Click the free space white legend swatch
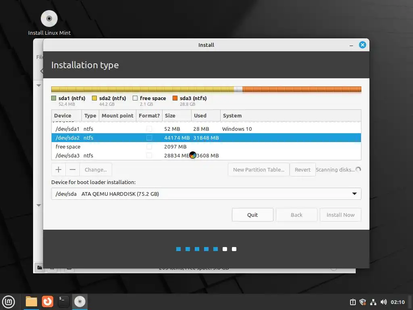The image size is (413, 310). [135, 98]
